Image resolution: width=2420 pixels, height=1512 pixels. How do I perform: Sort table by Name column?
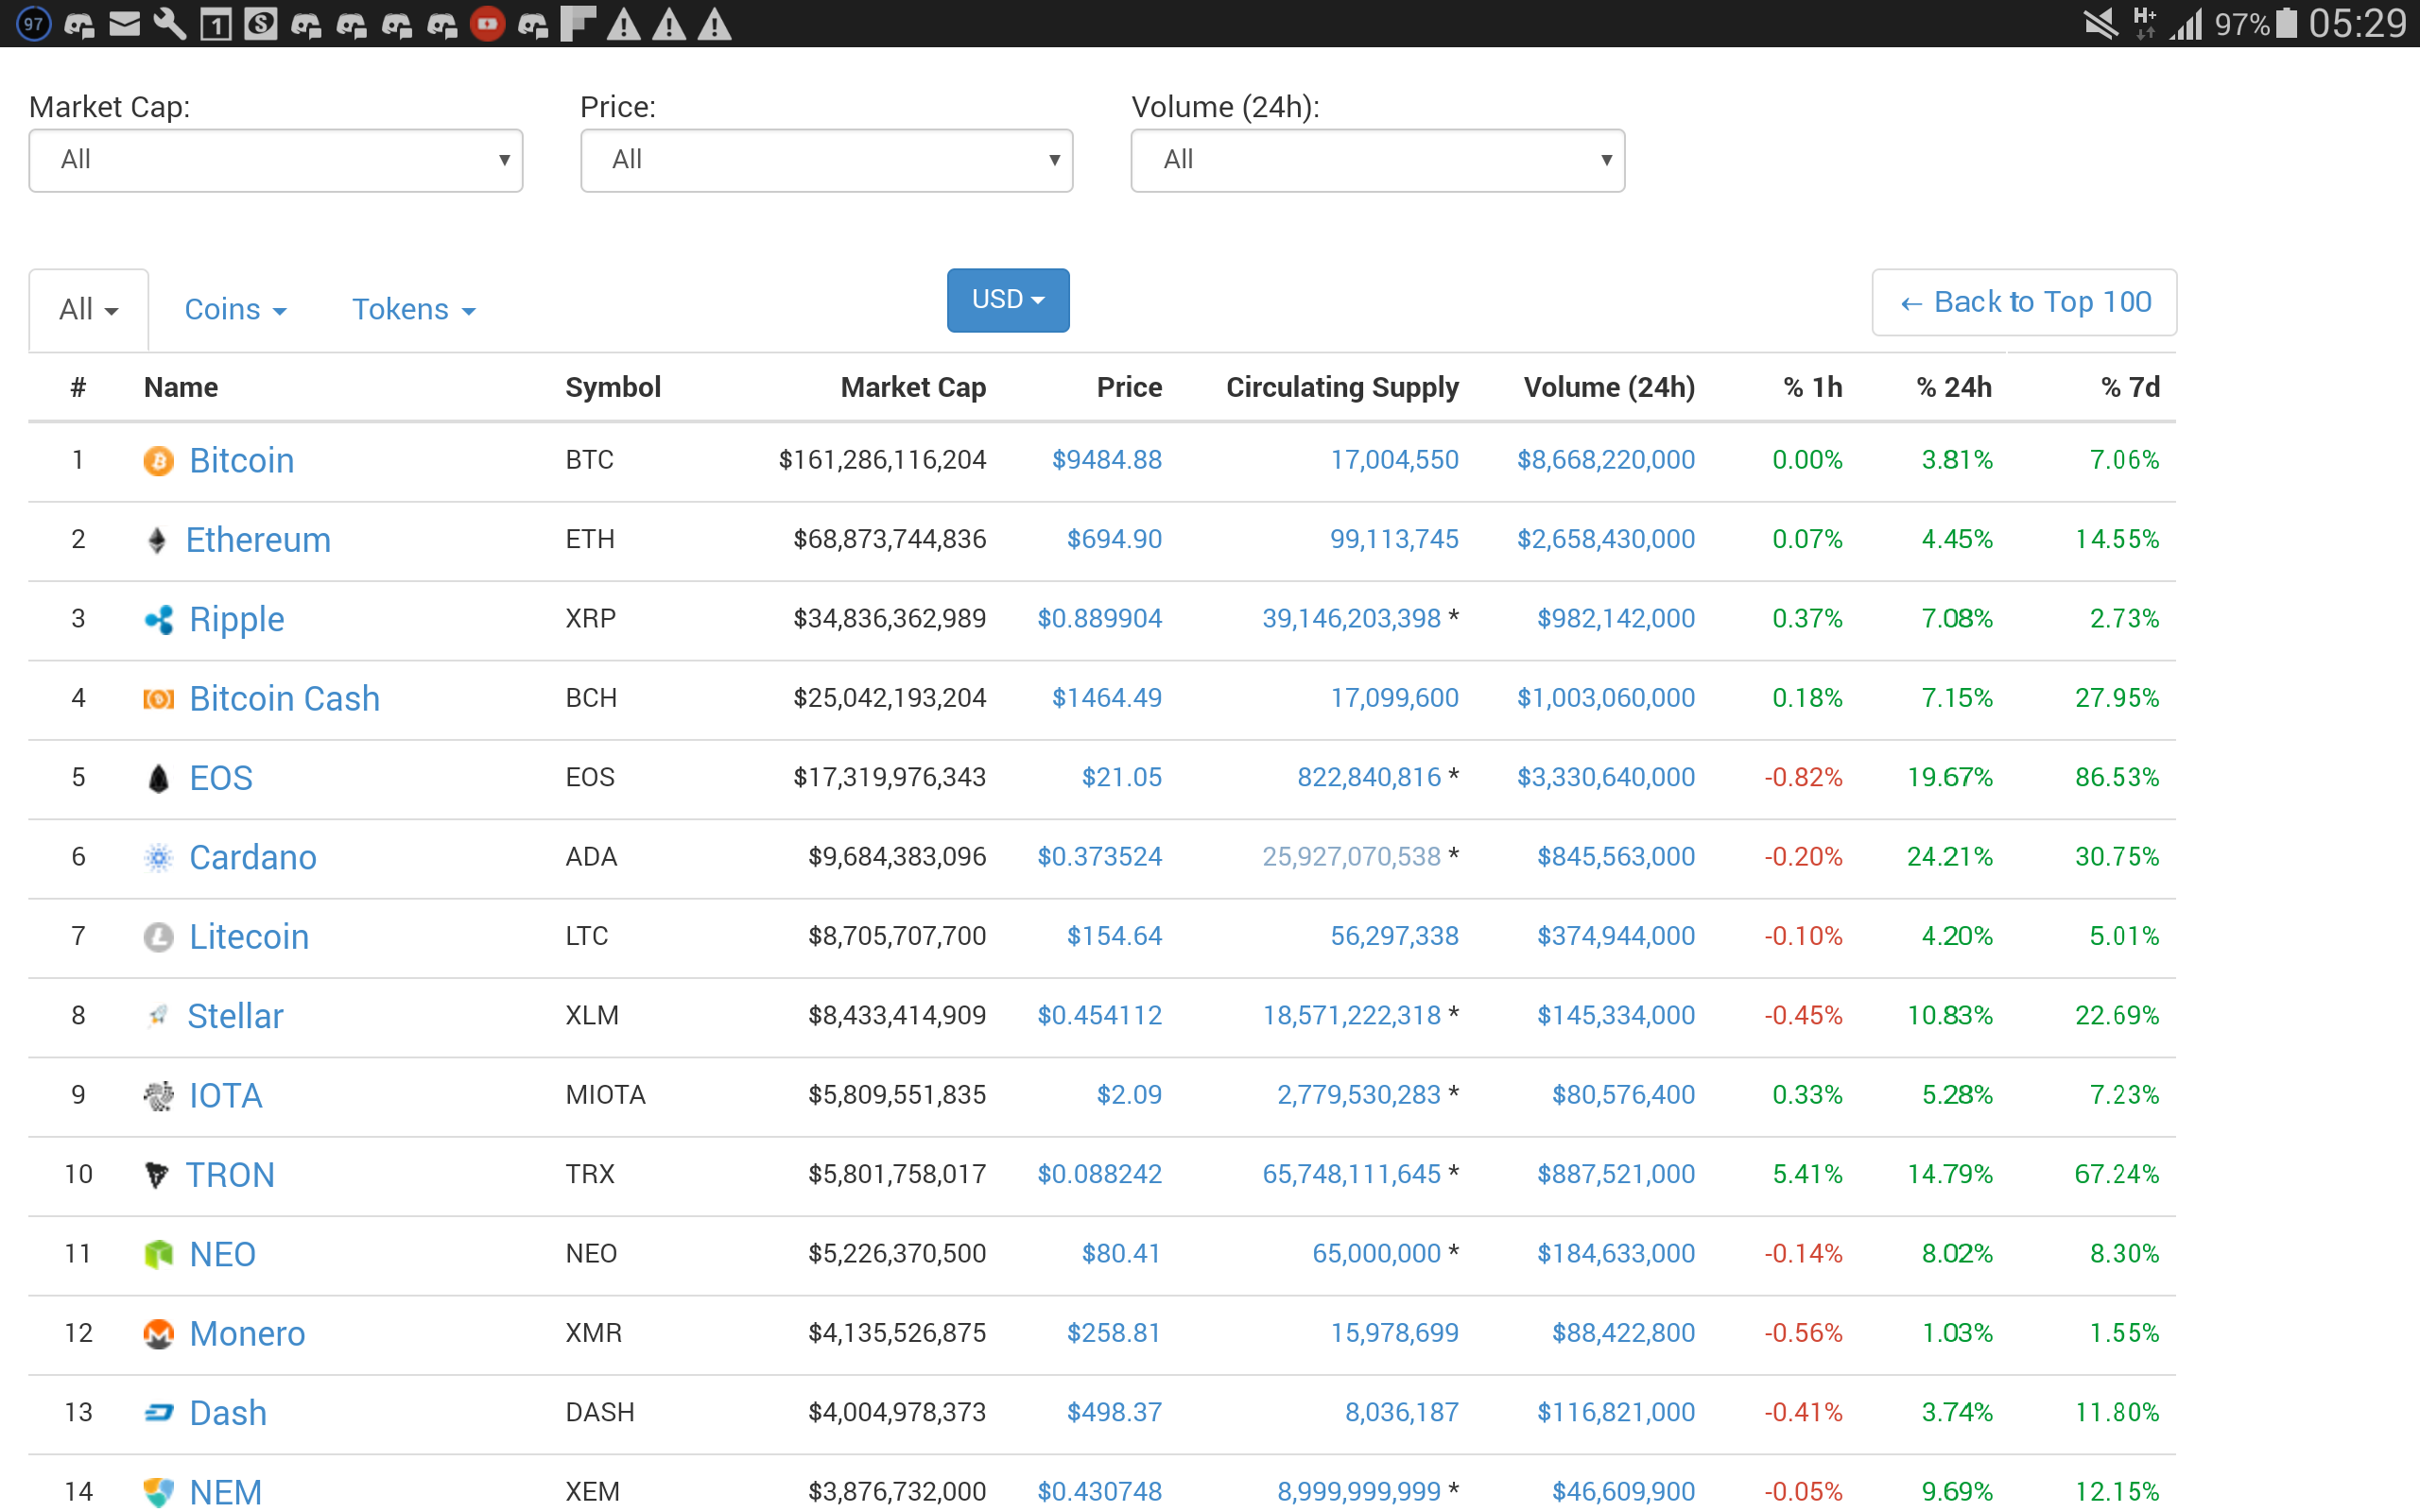(181, 388)
